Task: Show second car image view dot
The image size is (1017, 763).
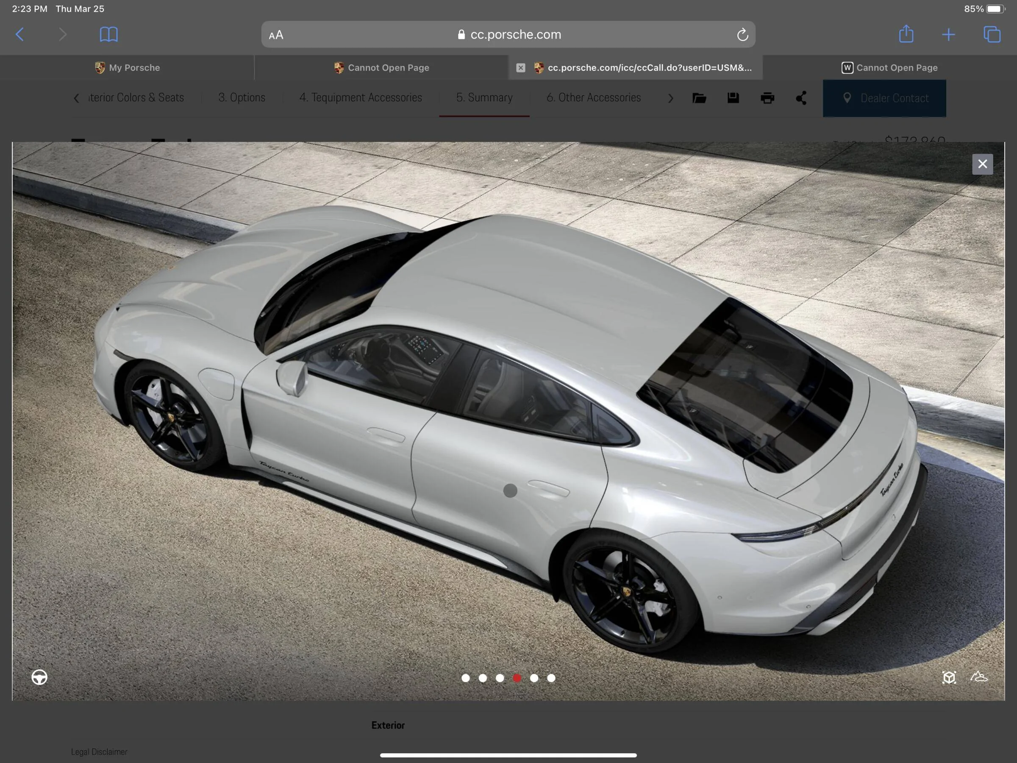Action: coord(482,678)
